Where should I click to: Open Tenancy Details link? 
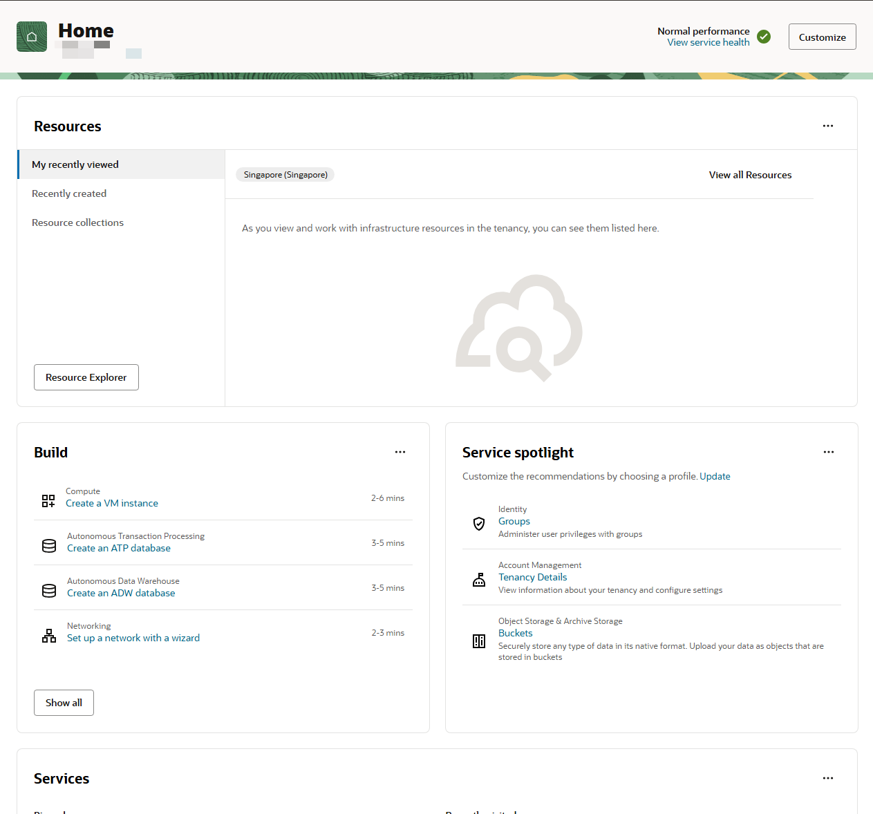533,577
